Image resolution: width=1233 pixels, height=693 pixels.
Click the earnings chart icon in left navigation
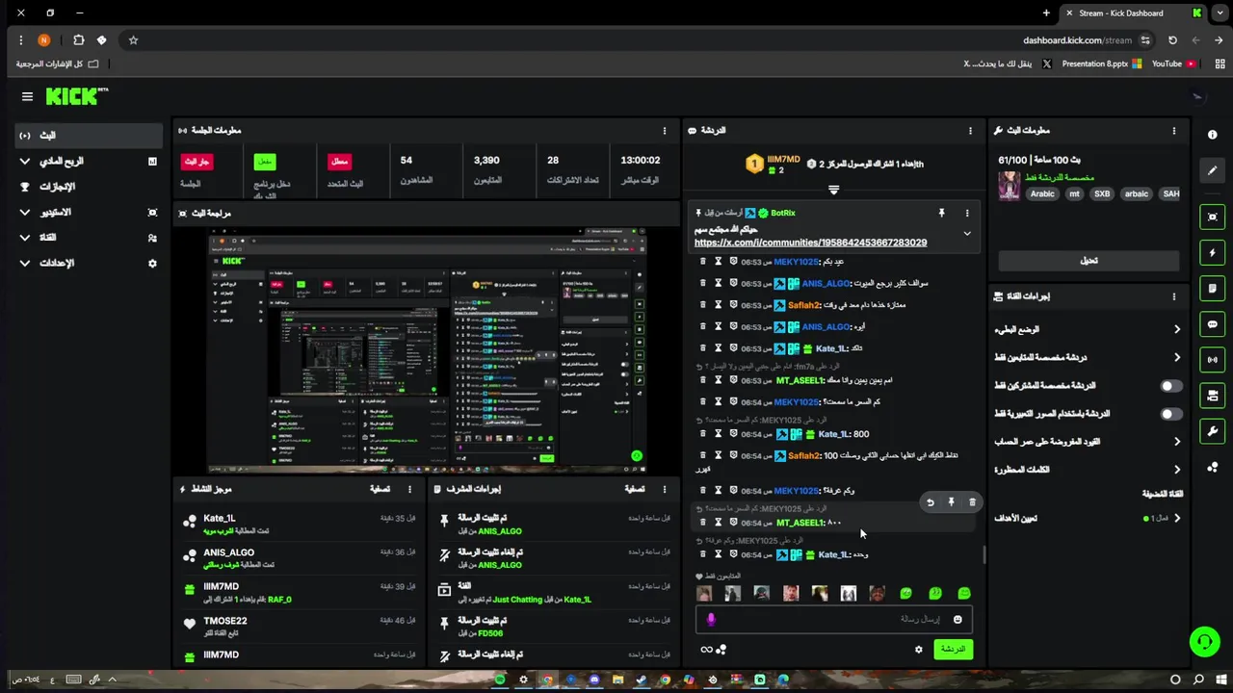coord(152,162)
